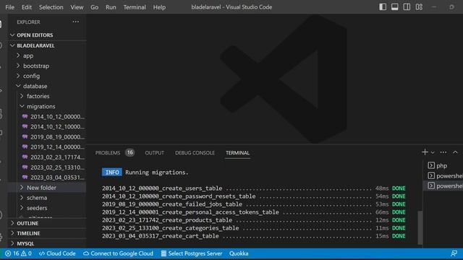Expand the MySQL section

click(47, 243)
